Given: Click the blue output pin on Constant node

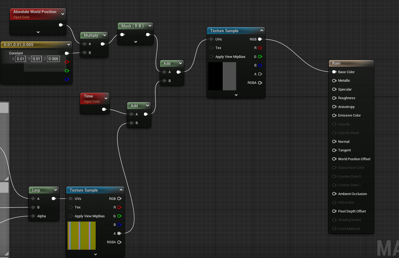Looking at the screenshot, I should (x=67, y=79).
